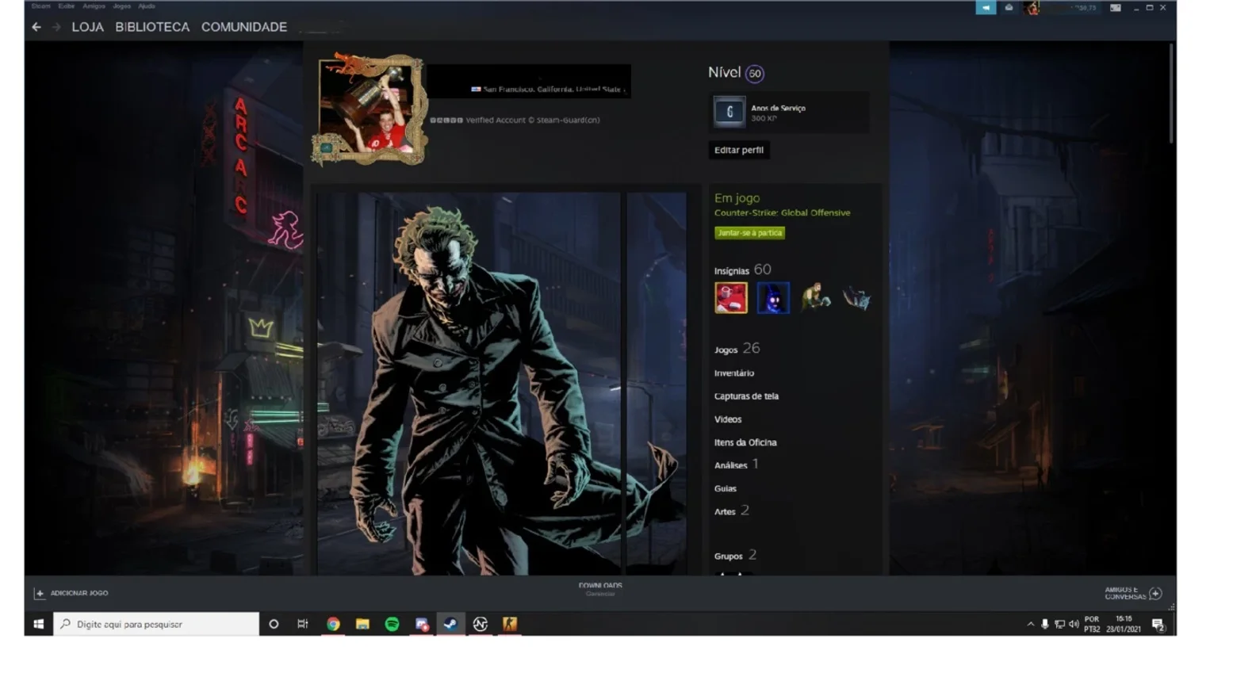Click ADICIONAR JOGO plus icon
Image resolution: width=1237 pixels, height=696 pixels.
39,593
